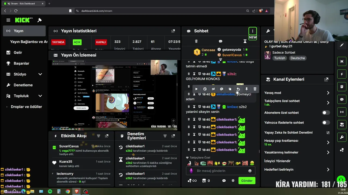Click the play icon in message action toolbar
This screenshot has width=348, height=195.
pos(196,89)
